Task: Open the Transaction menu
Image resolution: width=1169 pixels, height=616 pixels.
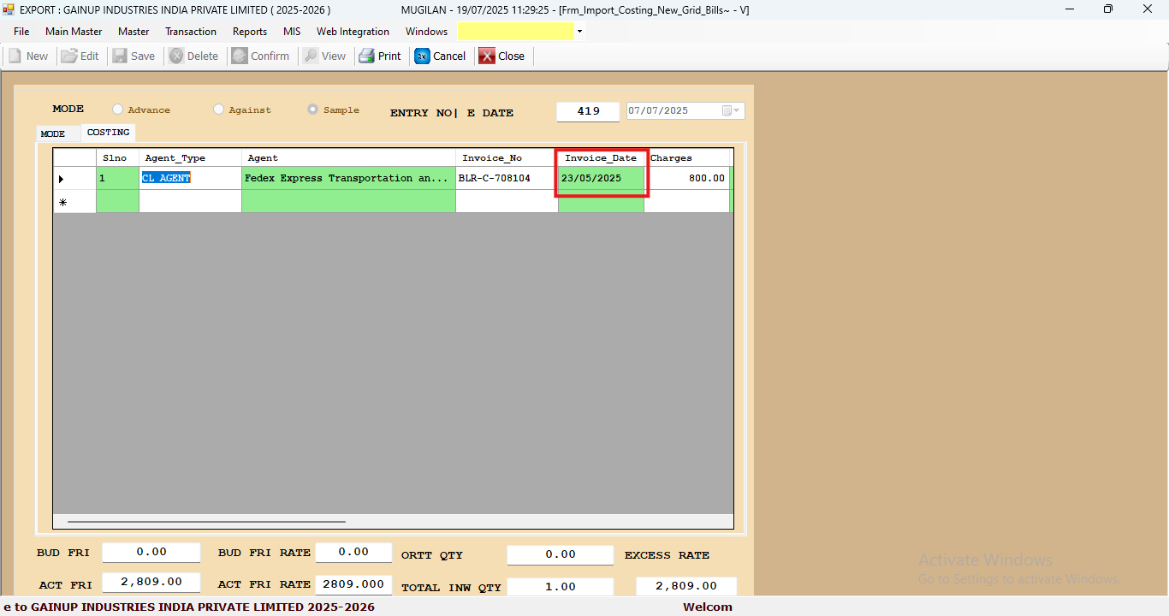Action: [191, 32]
